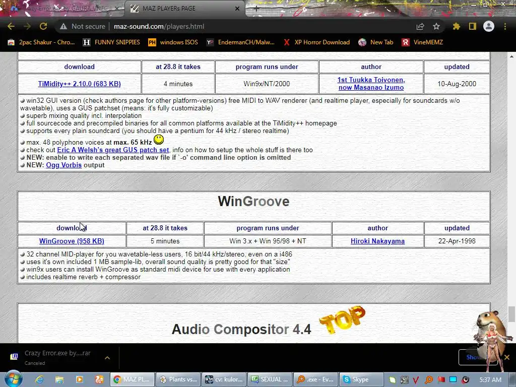Share this page via the share icon
This screenshot has width=516, height=387.
click(x=420, y=26)
